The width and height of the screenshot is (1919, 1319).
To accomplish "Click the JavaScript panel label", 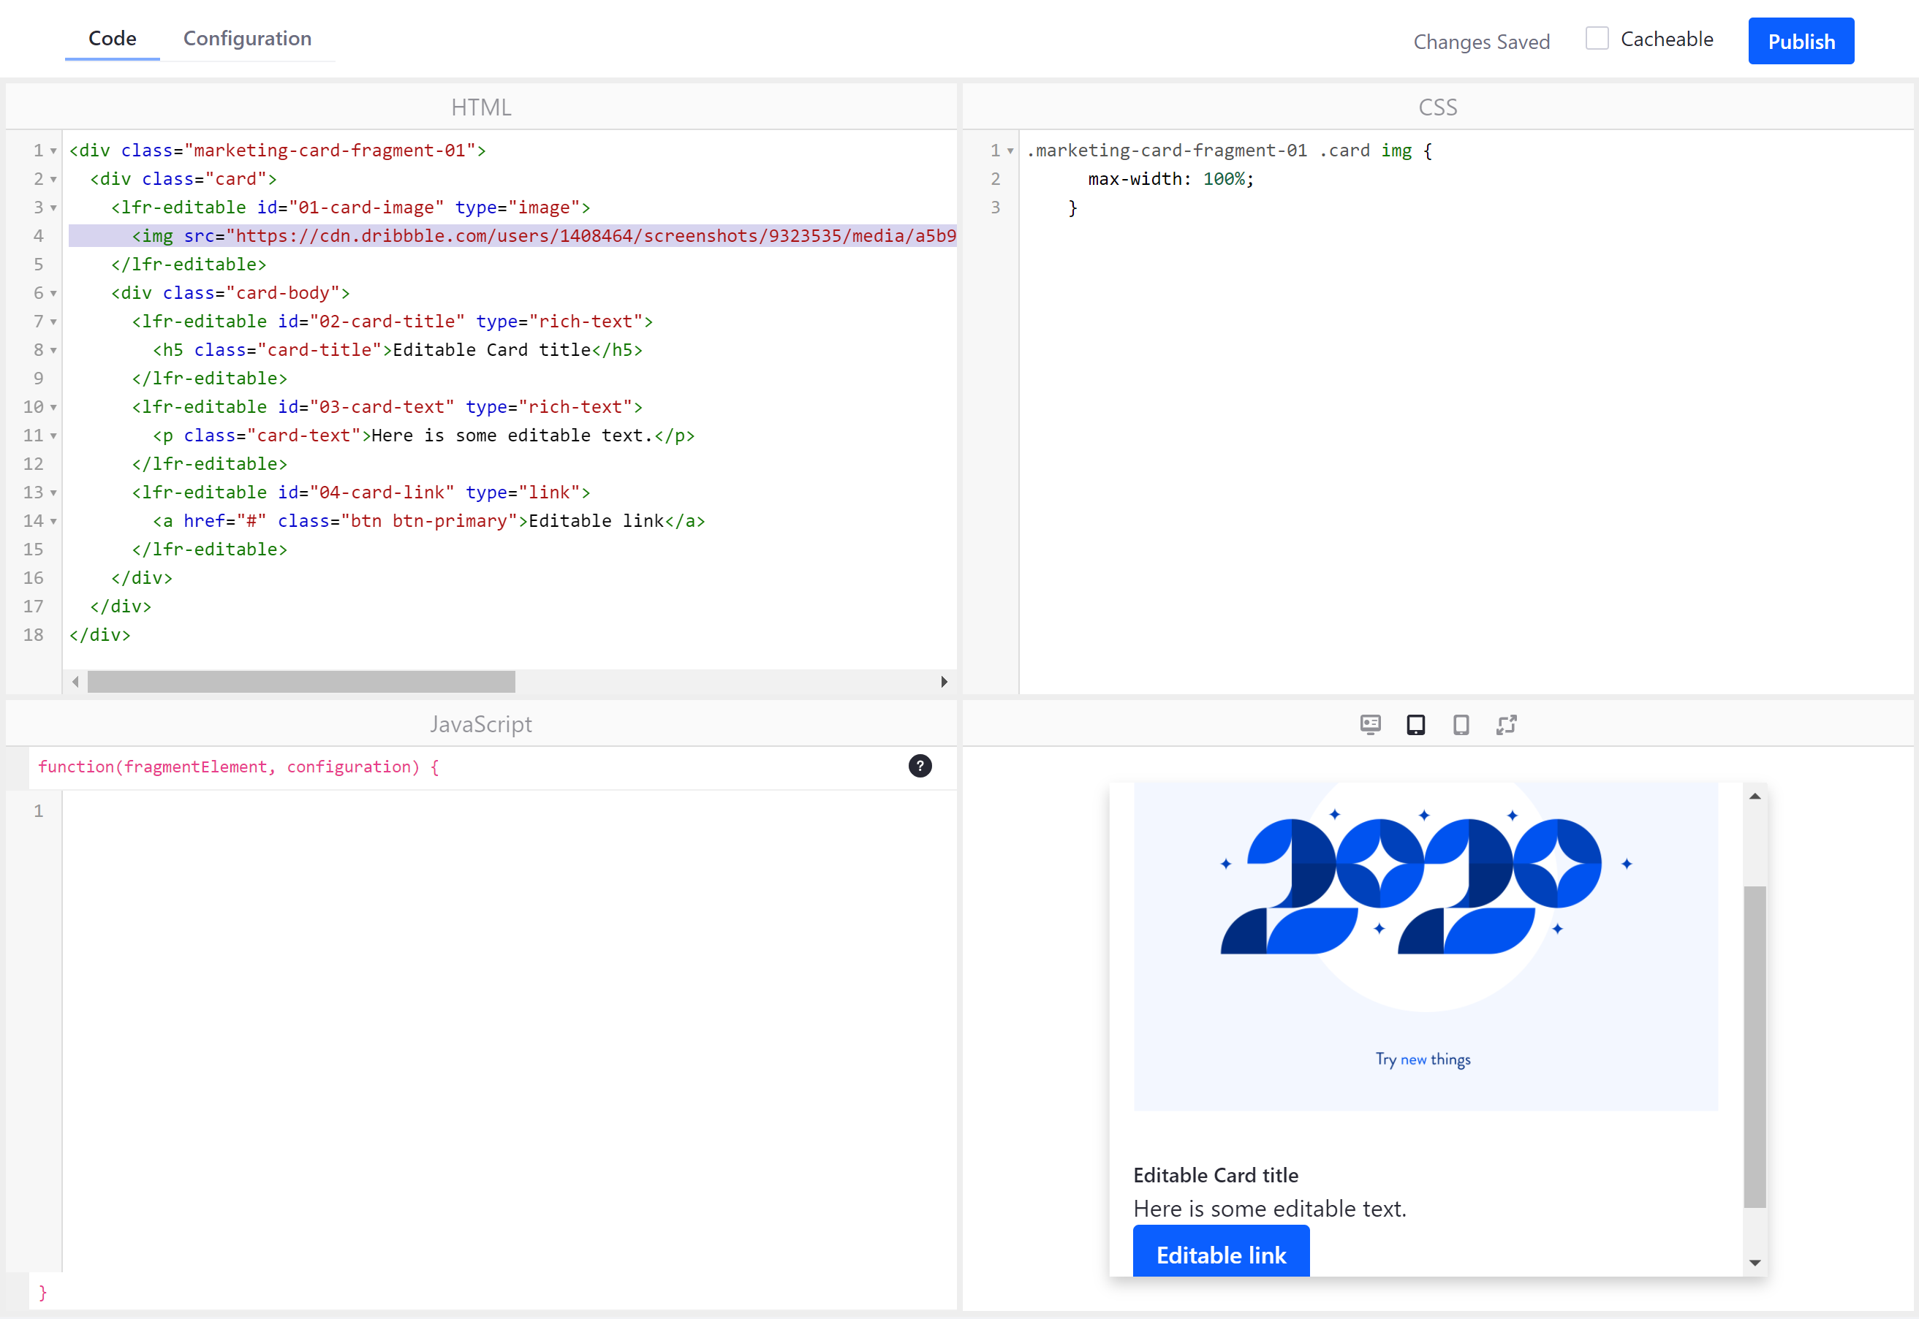I will tap(480, 724).
